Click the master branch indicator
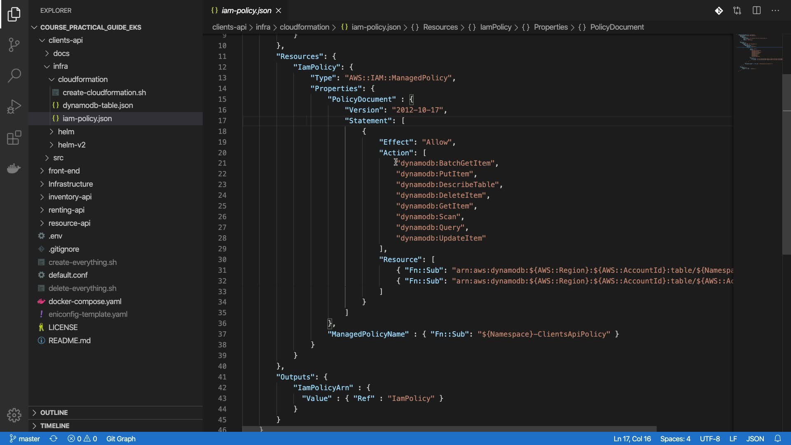The width and height of the screenshot is (791, 445). (25, 439)
